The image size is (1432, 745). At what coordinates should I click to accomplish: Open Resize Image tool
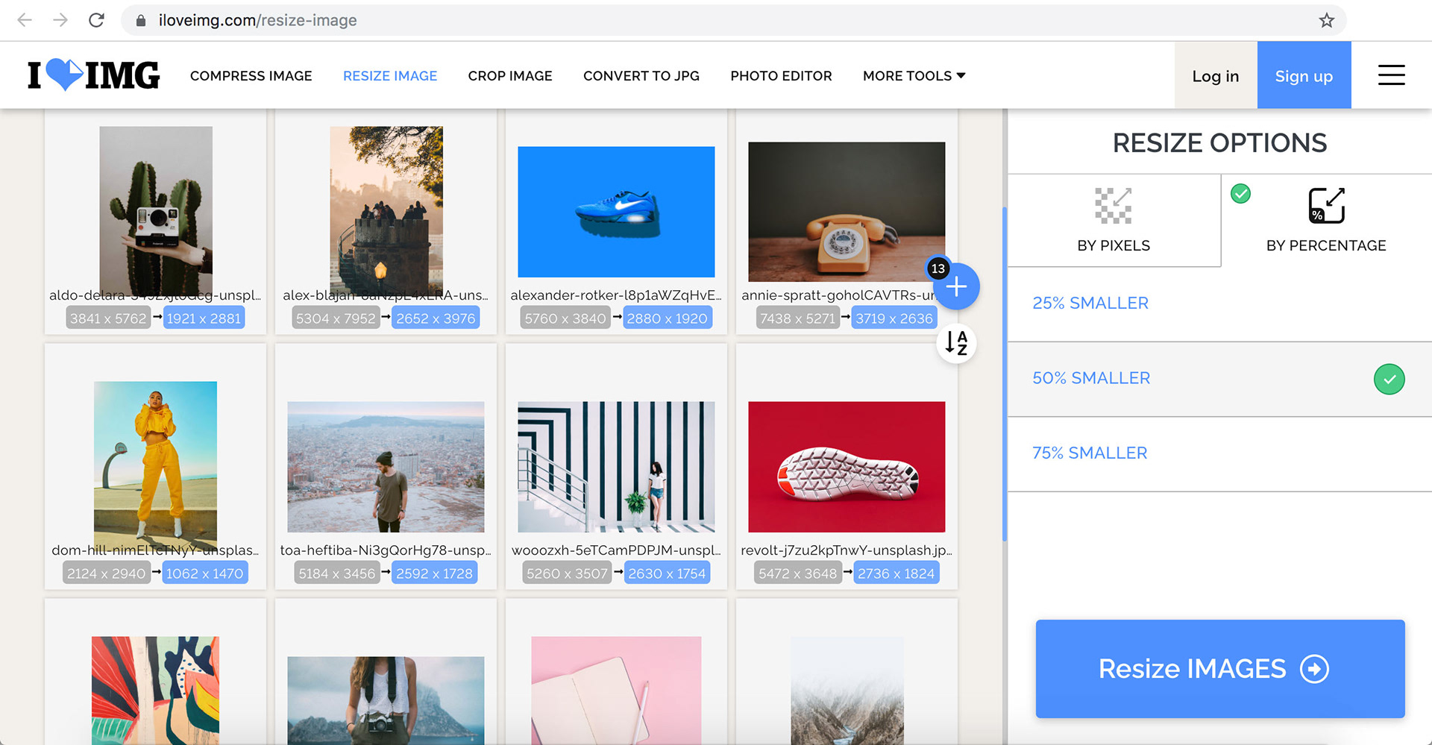390,75
